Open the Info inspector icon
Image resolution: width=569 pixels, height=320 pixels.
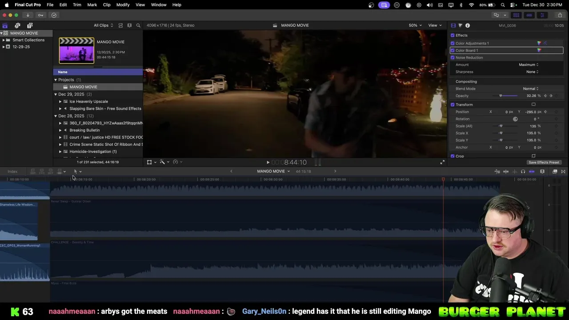coord(468,25)
